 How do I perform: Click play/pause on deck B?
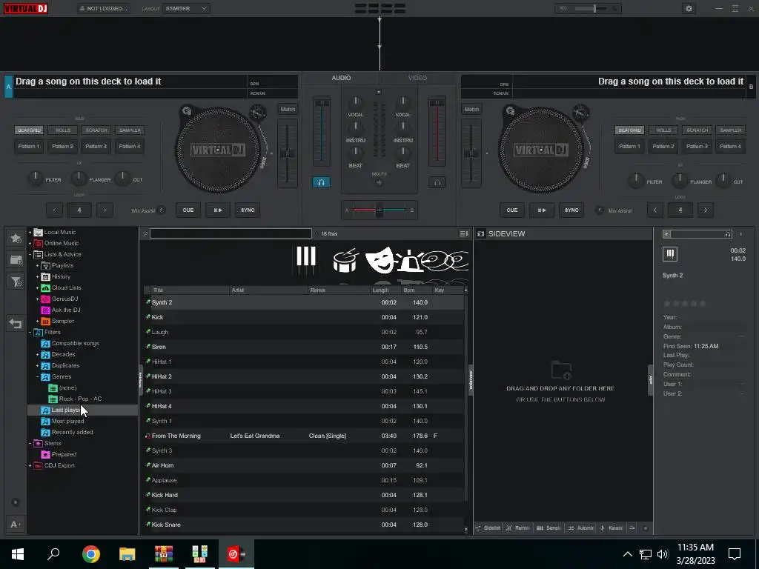click(x=542, y=210)
